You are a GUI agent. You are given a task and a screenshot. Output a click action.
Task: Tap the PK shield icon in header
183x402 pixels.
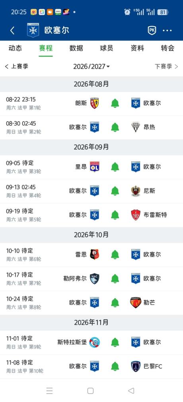(152, 30)
